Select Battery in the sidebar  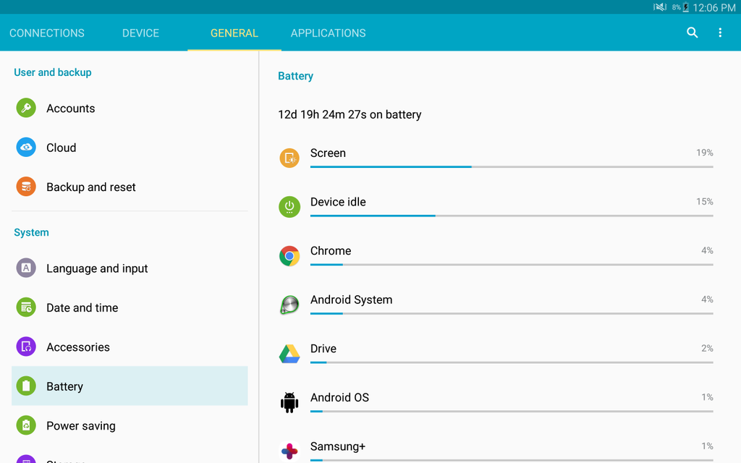pos(130,386)
